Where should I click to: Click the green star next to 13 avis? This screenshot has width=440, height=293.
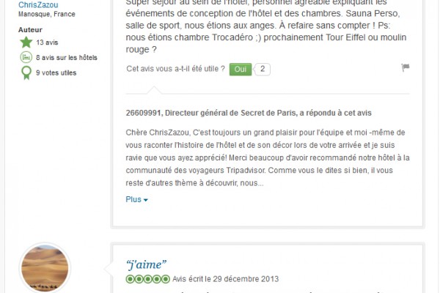pos(26,42)
